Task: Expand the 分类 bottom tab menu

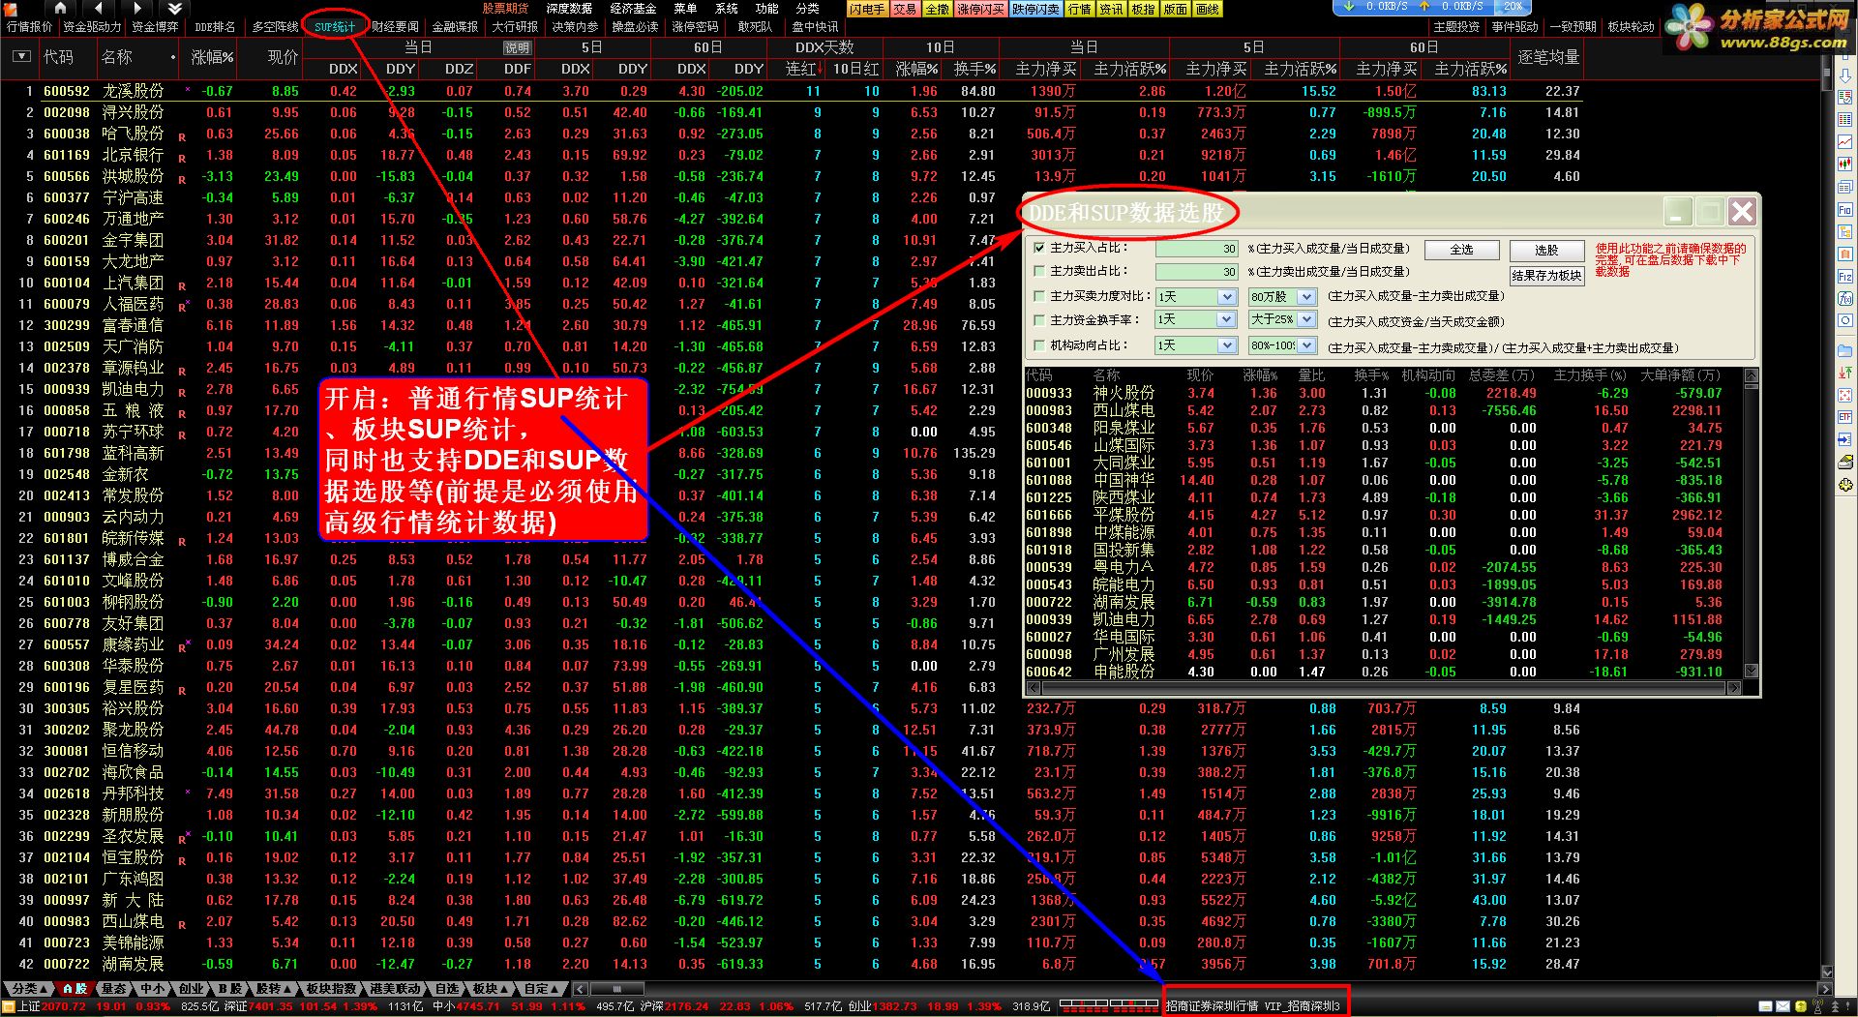Action: [x=30, y=988]
